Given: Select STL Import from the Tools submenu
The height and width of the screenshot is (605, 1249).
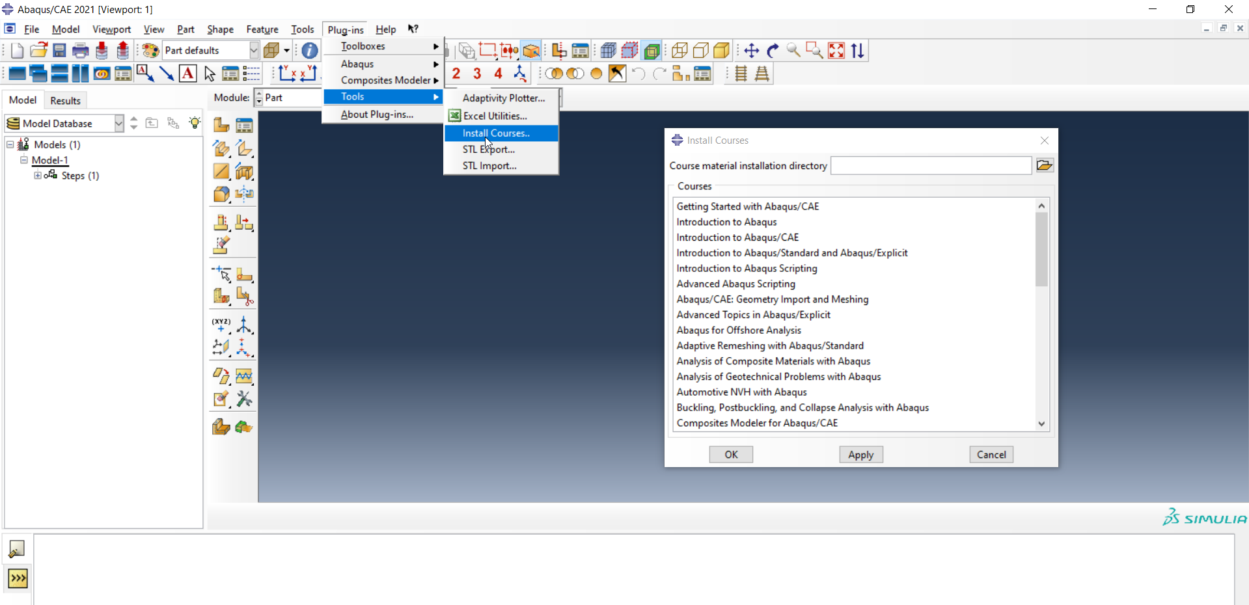Looking at the screenshot, I should [489, 166].
